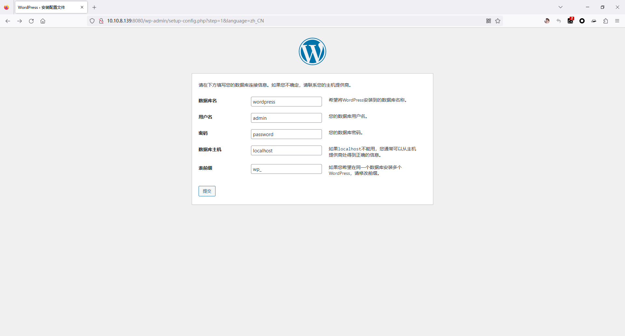Image resolution: width=625 pixels, height=336 pixels.
Task: Click the hat-shaped extension icon
Action: point(594,21)
